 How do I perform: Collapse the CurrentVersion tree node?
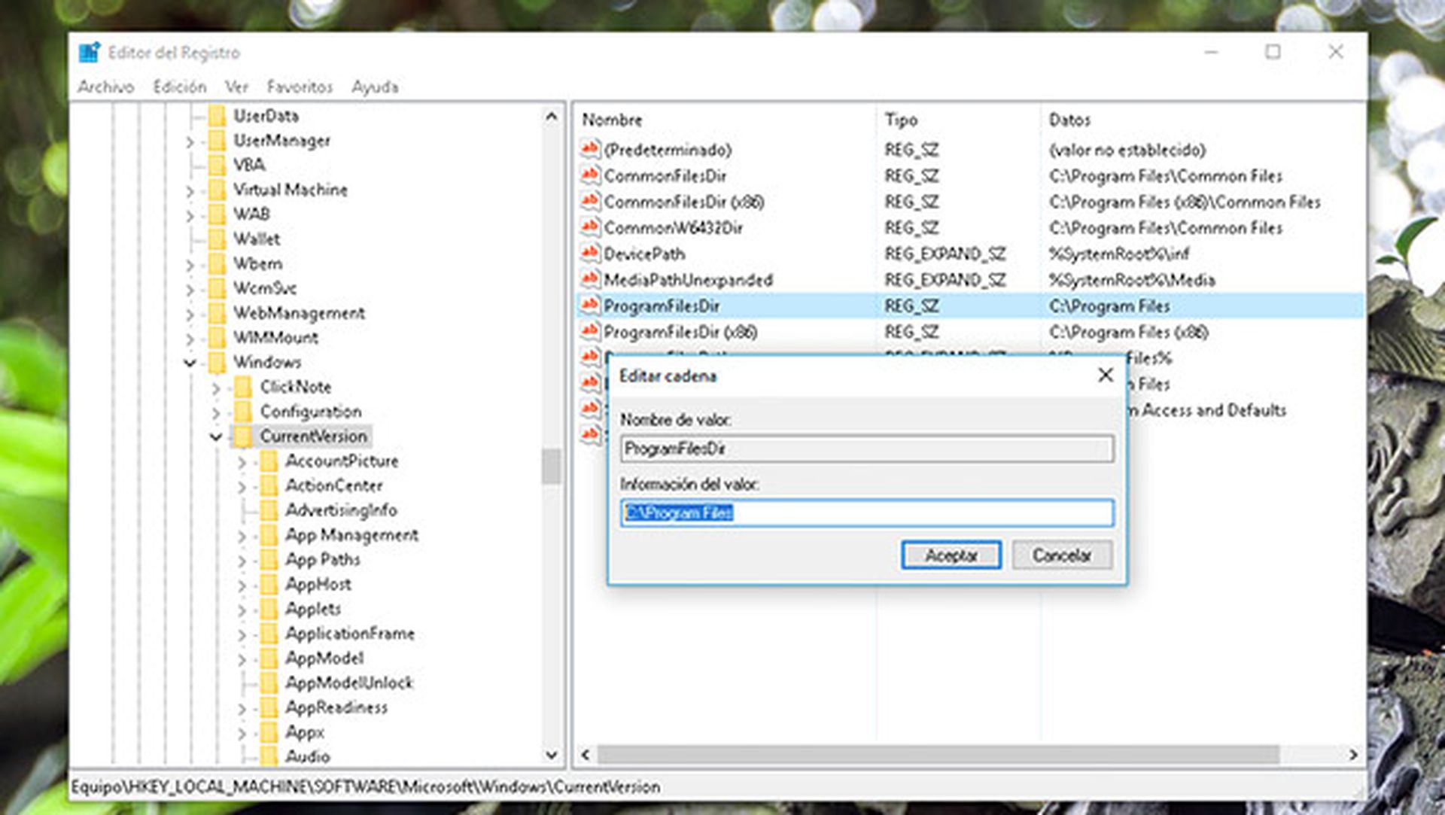(216, 436)
